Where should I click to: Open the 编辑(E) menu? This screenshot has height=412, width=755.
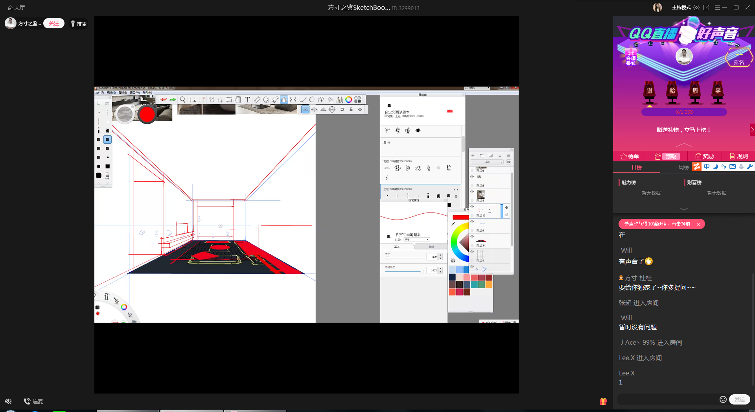tap(111, 93)
